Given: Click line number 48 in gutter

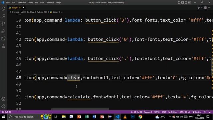Looking at the screenshot, I should [x=19, y=78].
